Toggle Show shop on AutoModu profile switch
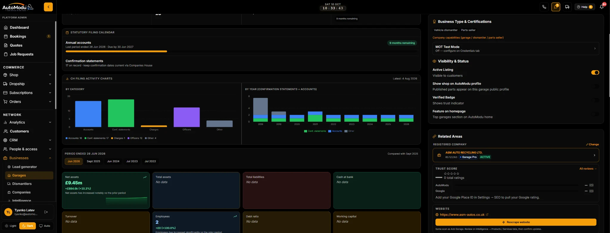This screenshot has width=610, height=233. [x=595, y=86]
